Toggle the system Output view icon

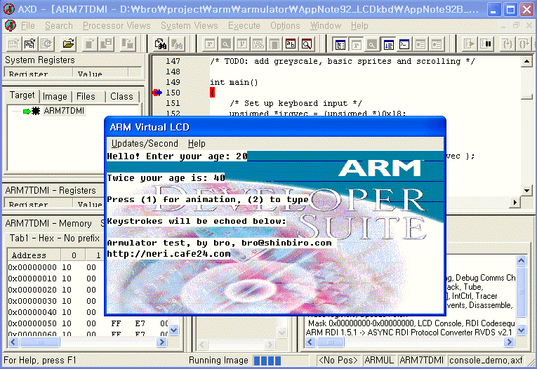coord(389,44)
